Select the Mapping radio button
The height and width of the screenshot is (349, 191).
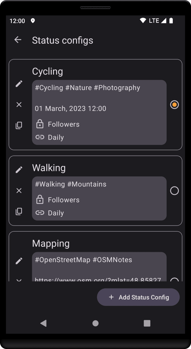[x=174, y=279]
